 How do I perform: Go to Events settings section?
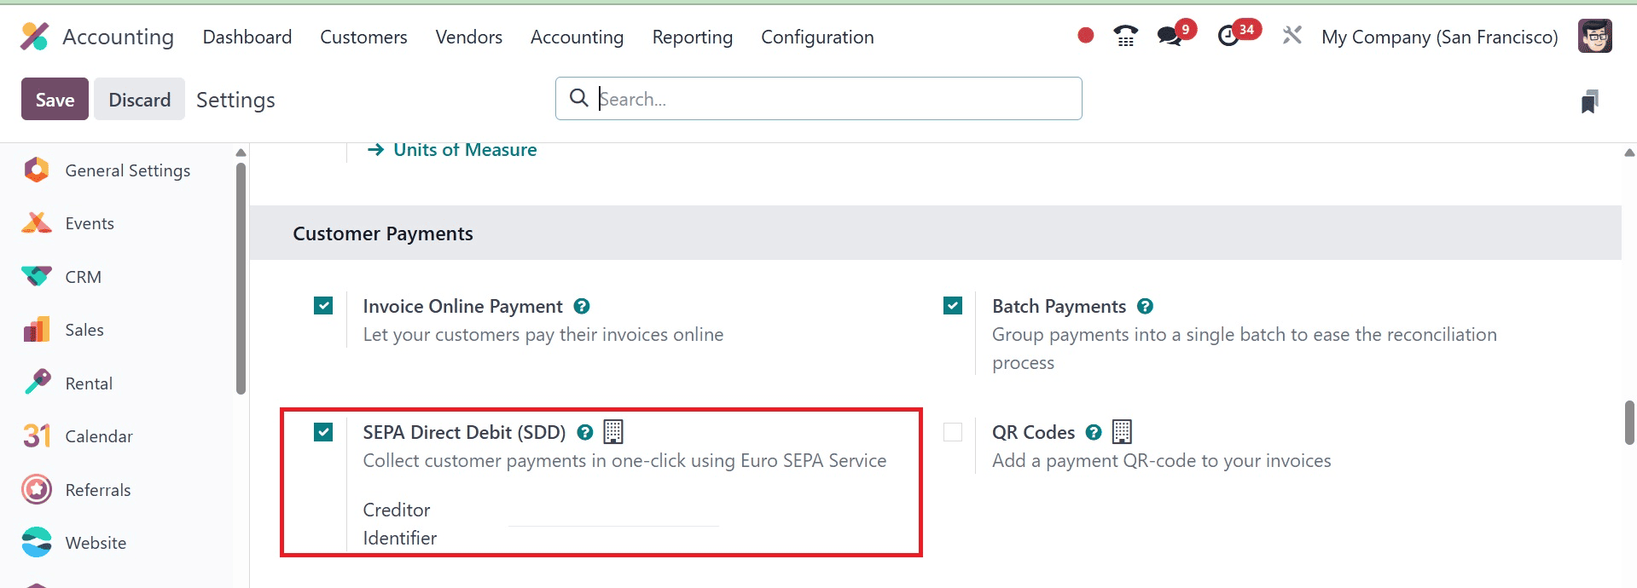pos(90,223)
